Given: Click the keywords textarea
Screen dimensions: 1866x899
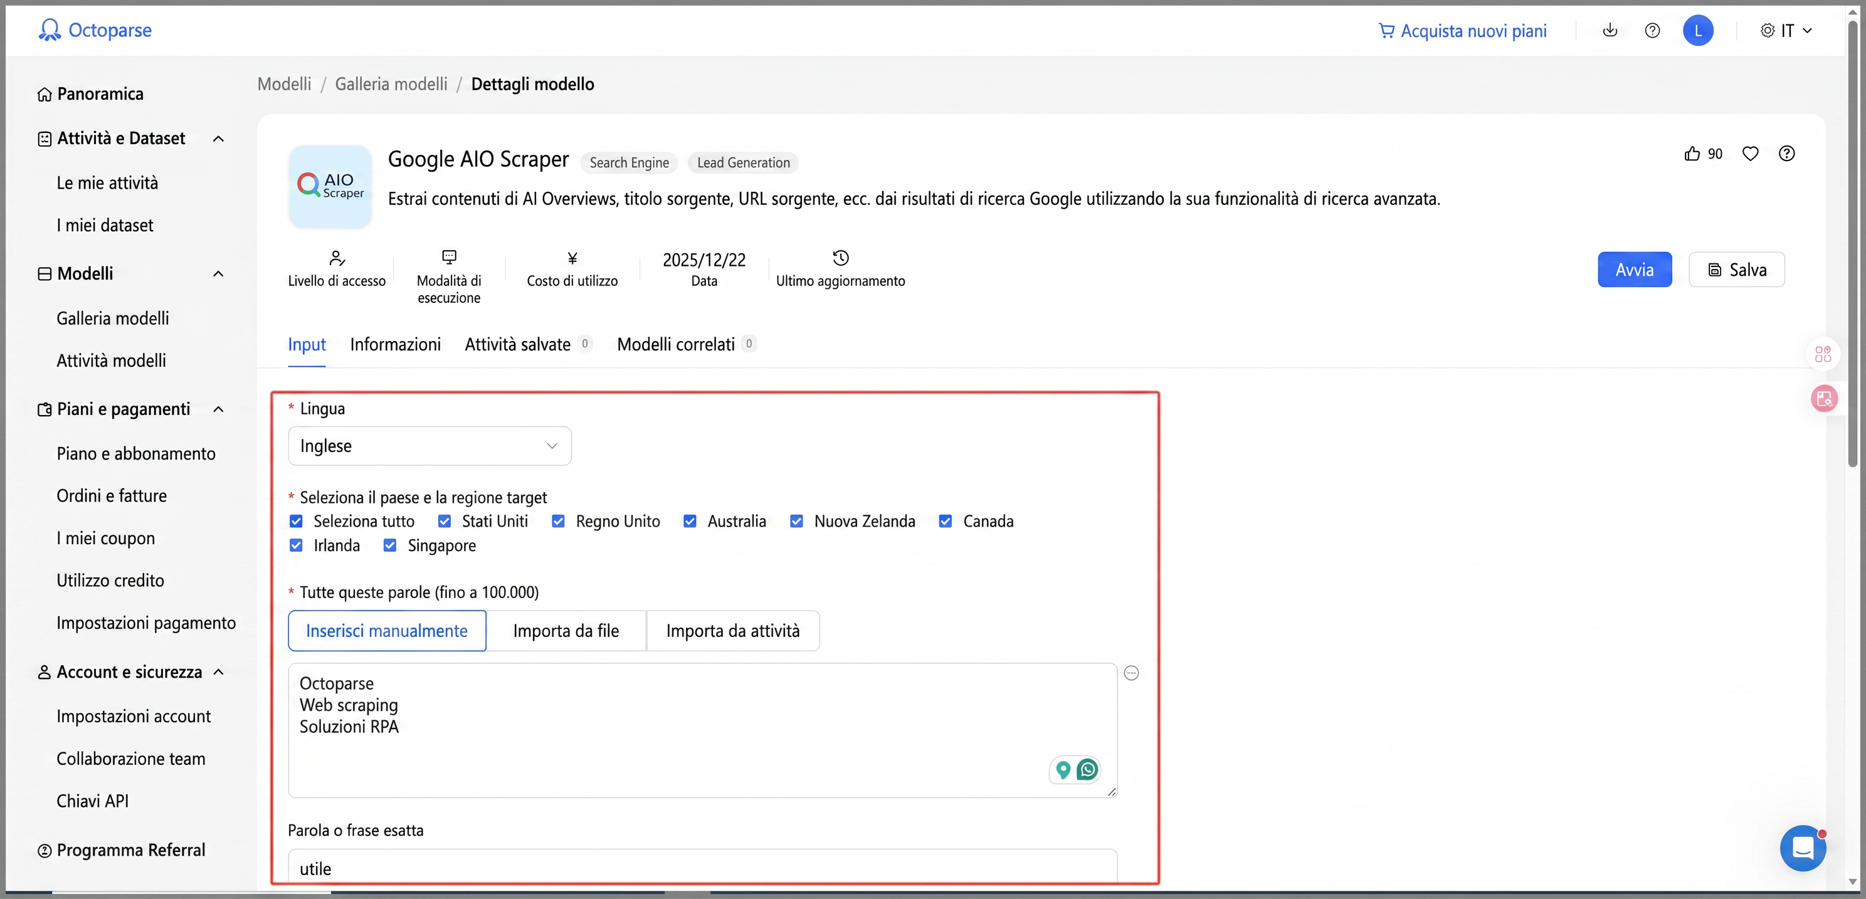Looking at the screenshot, I should (703, 730).
